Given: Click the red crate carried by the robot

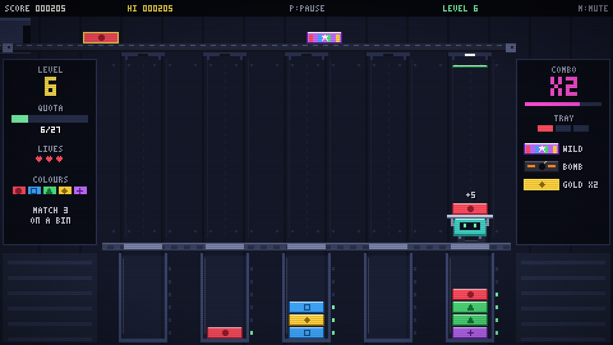Looking at the screenshot, I should [x=470, y=208].
